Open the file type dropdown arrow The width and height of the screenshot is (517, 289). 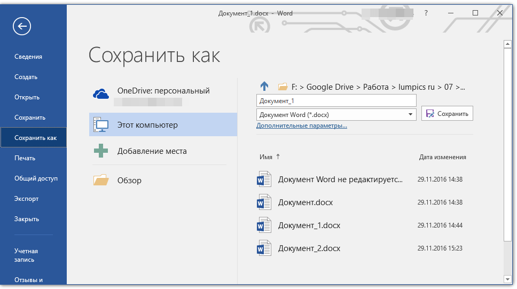pos(410,114)
